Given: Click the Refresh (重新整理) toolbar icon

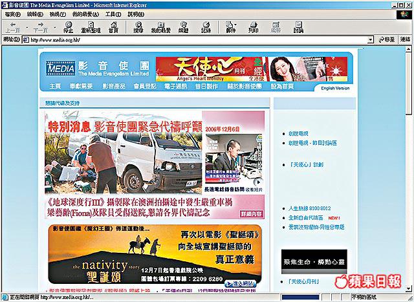Looking at the screenshot, I should click(x=91, y=27).
